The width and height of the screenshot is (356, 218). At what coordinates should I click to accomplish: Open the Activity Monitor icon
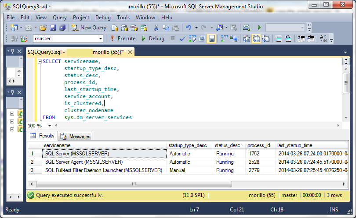click(246, 28)
